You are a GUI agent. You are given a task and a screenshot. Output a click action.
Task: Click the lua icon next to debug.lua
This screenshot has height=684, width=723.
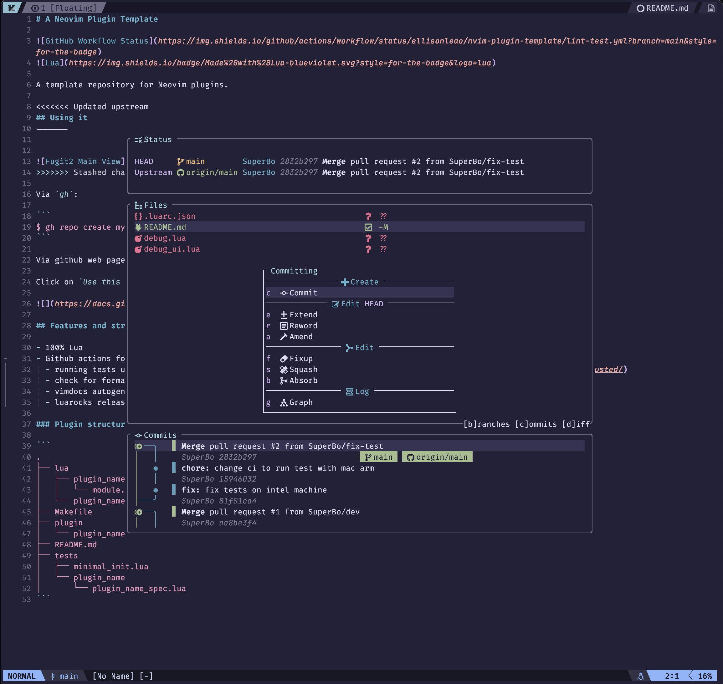(x=138, y=238)
